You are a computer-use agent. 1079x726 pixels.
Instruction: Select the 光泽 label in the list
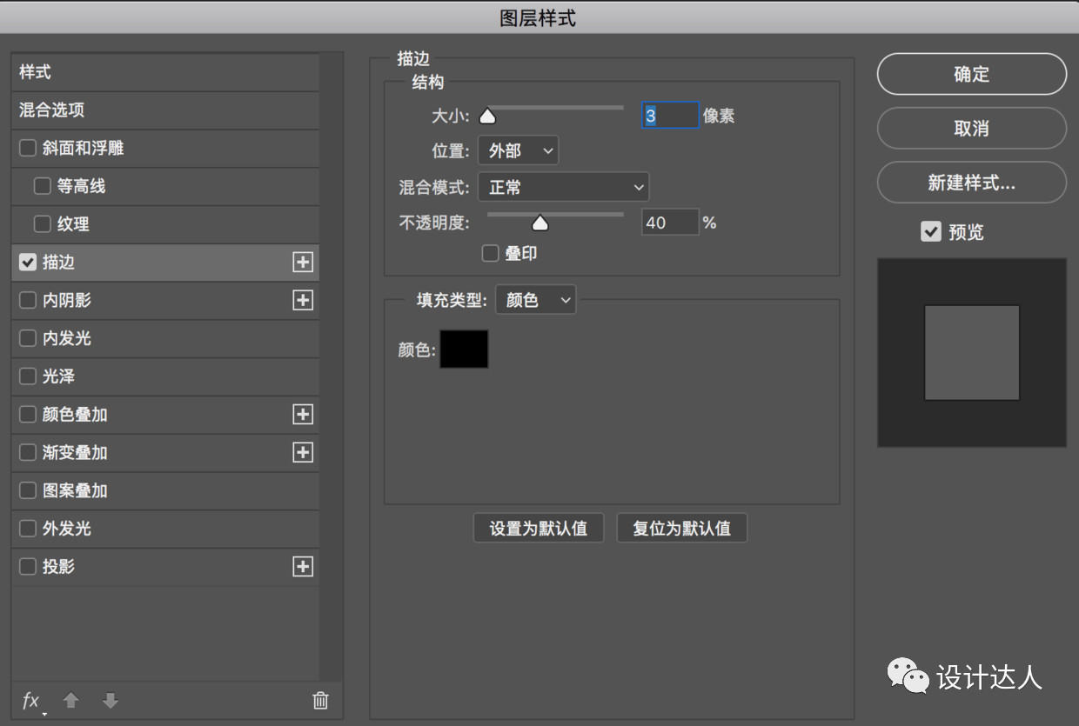(59, 376)
